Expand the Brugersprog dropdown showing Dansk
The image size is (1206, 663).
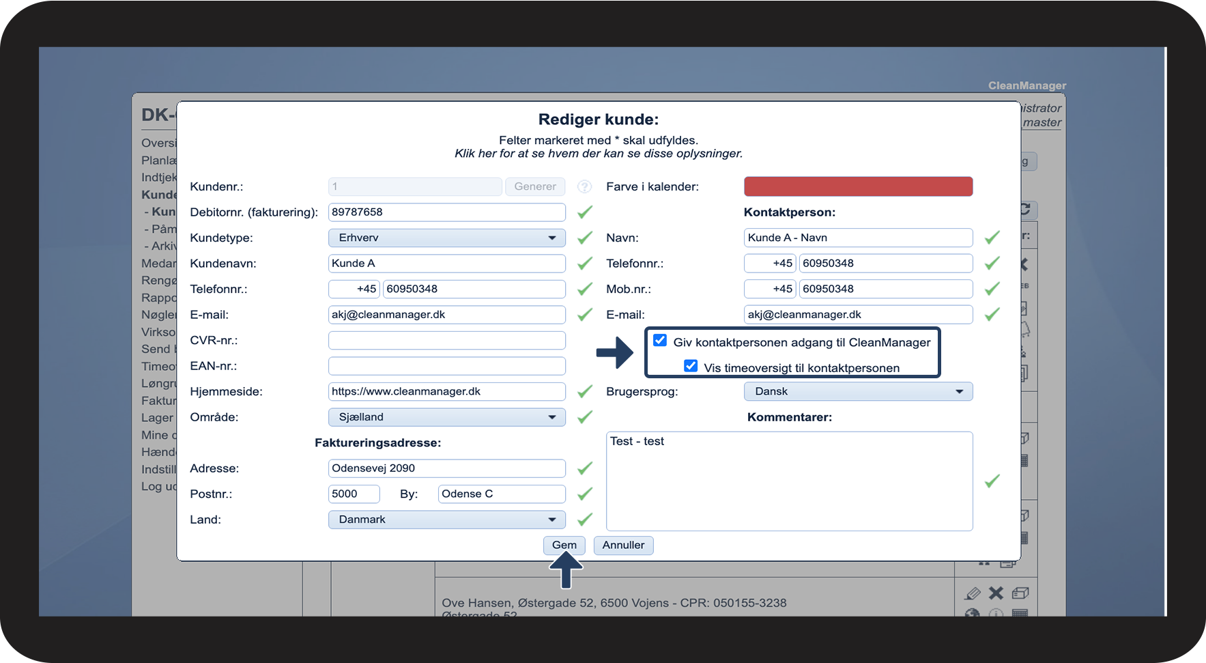click(859, 391)
